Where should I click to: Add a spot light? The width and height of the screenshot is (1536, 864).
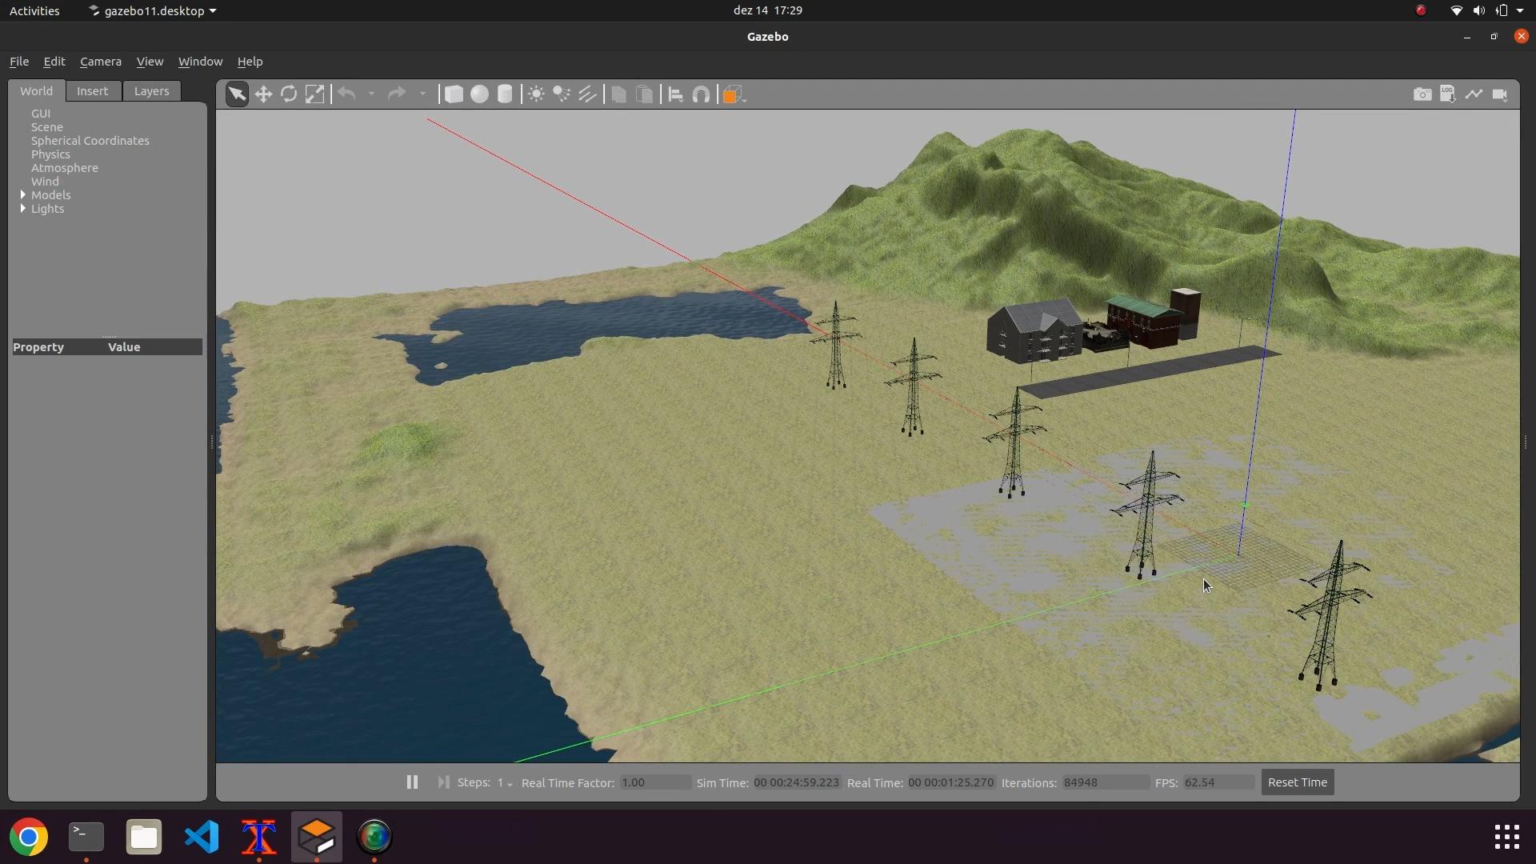tap(562, 94)
